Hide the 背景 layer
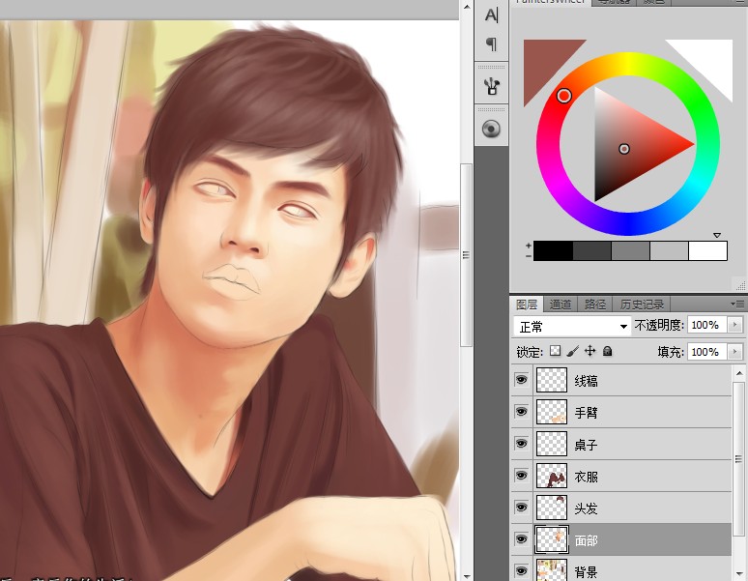 [x=522, y=571]
